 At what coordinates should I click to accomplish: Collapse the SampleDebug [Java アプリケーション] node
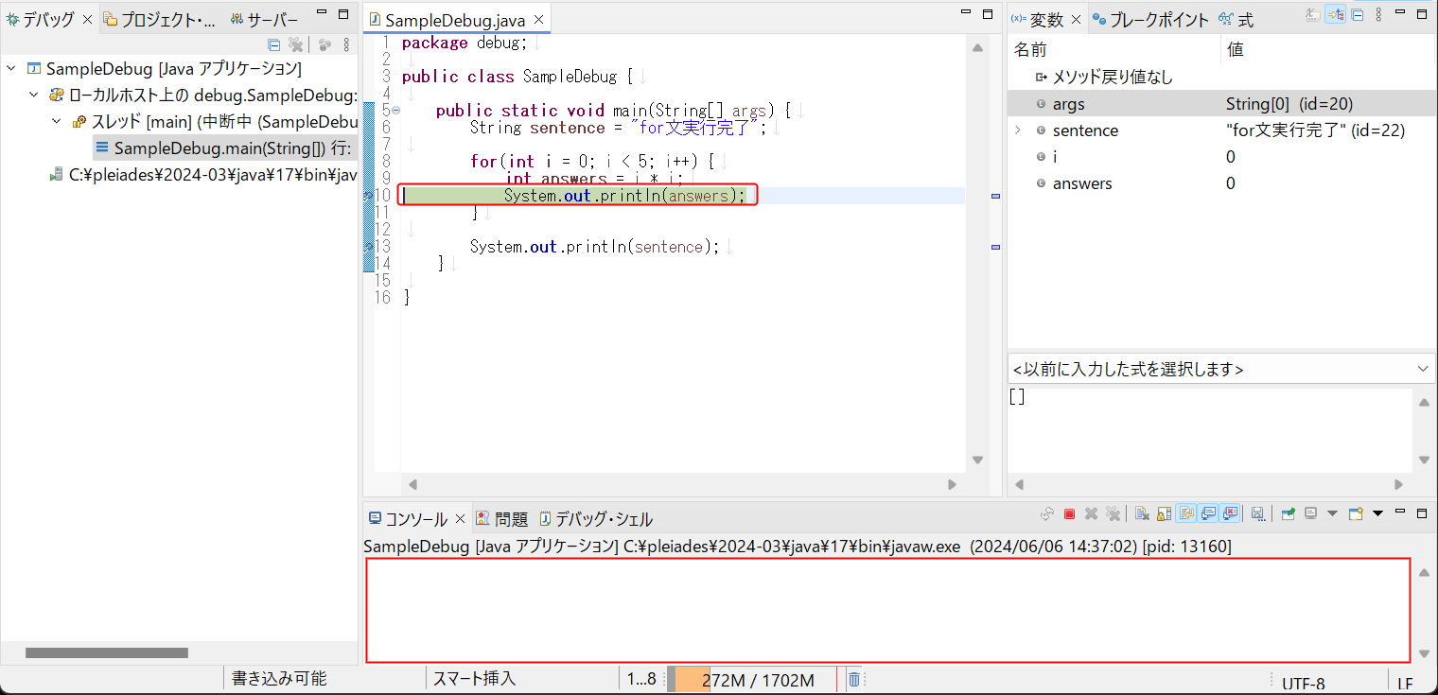click(x=11, y=68)
